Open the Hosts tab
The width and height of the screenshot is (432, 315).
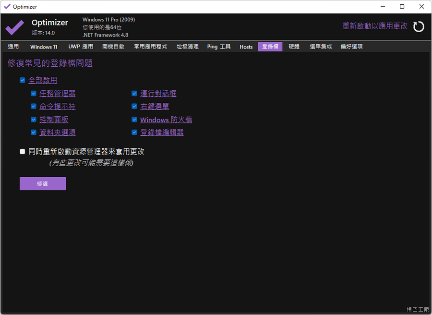coord(246,47)
